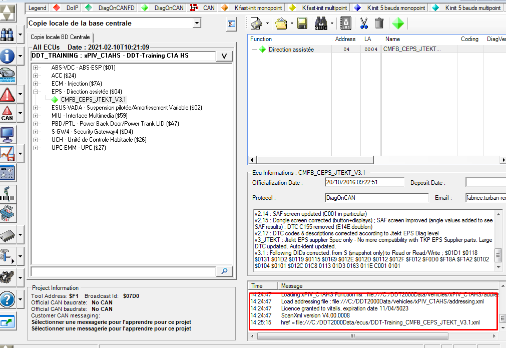Click the floppy disk save icon
The image size is (506, 348).
[x=302, y=23]
